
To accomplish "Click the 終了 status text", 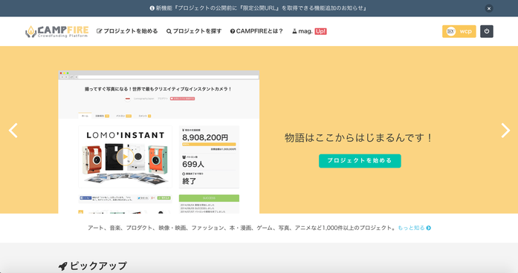I will click(x=190, y=181).
